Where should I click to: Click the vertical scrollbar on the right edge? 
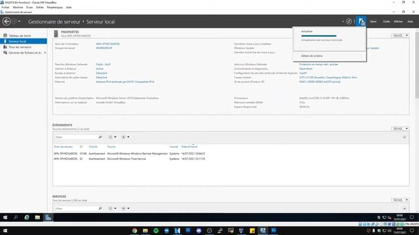(417, 65)
